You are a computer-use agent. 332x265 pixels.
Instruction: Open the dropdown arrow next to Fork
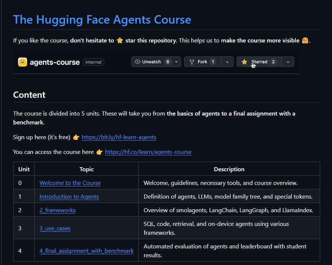tap(227, 62)
